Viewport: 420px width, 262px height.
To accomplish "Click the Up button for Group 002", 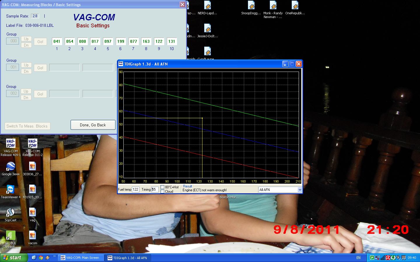I will click(26, 91).
